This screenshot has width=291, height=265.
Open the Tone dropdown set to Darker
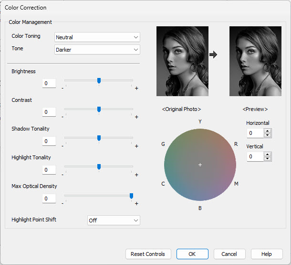pyautogui.click(x=97, y=50)
